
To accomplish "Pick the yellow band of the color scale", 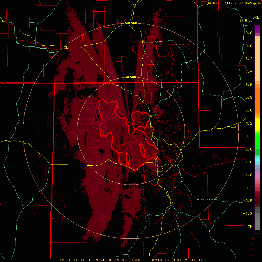I will coord(257,125).
